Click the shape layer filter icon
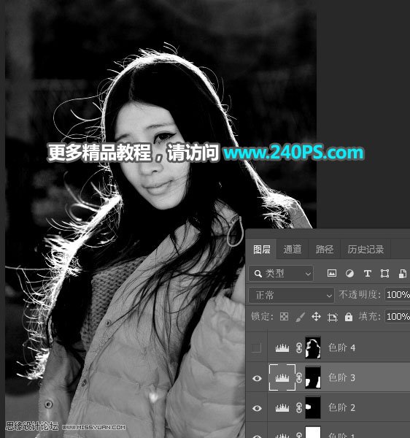410x438 pixels. click(384, 273)
